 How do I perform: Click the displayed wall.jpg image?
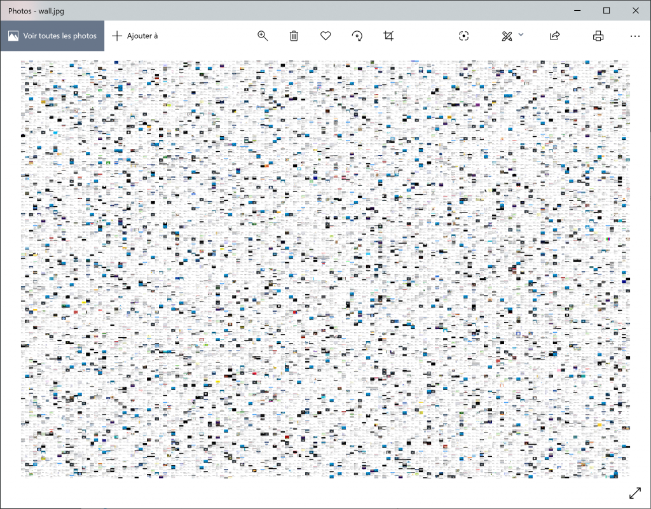pos(325,269)
